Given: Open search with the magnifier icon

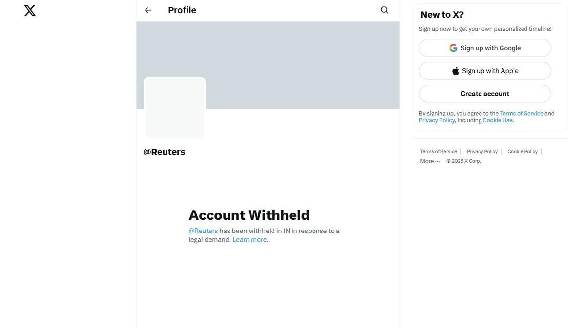Looking at the screenshot, I should tap(384, 10).
